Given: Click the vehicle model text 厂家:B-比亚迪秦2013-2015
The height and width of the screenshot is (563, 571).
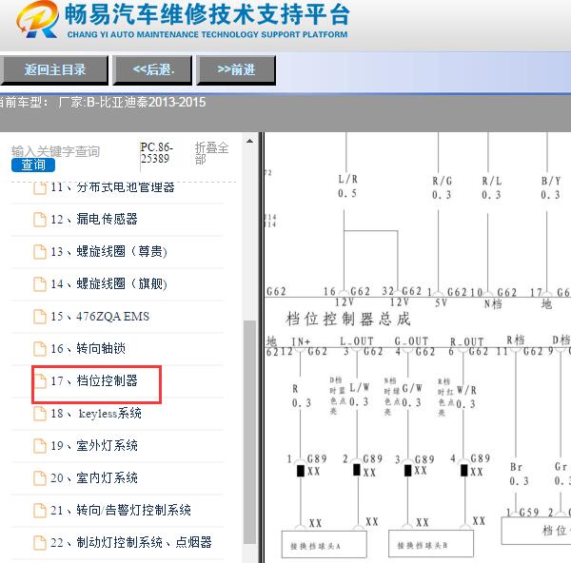Looking at the screenshot, I should pyautogui.click(x=132, y=102).
